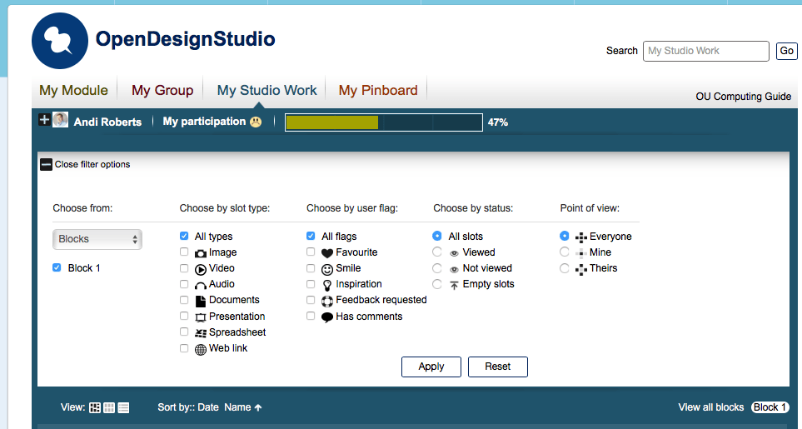The image size is (802, 429).
Task: Check the Favourite flag checkbox
Action: (311, 252)
